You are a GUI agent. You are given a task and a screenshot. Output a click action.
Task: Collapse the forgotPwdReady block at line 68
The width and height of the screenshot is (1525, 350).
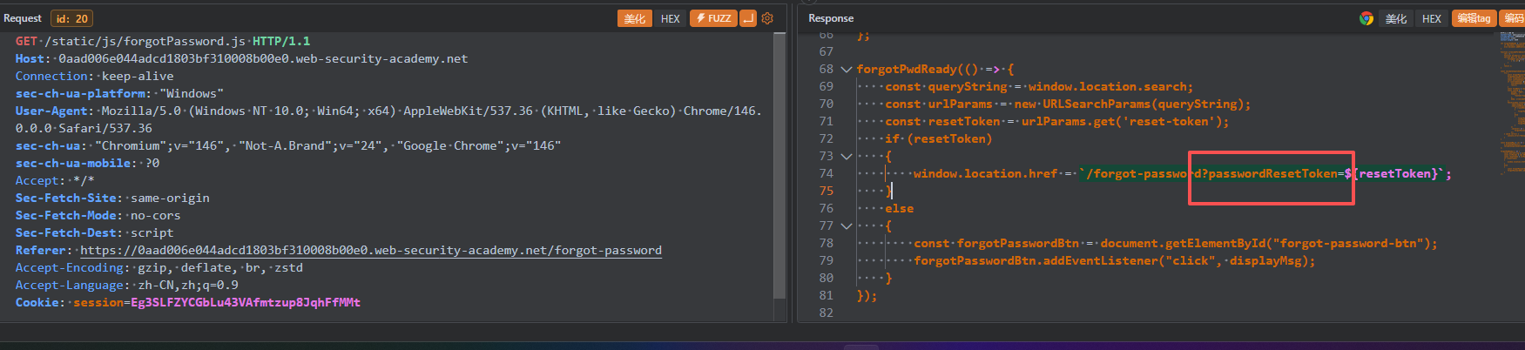coord(846,70)
